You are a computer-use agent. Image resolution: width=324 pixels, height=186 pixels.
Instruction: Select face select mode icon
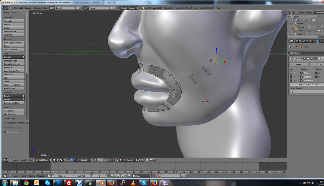pos(102,160)
